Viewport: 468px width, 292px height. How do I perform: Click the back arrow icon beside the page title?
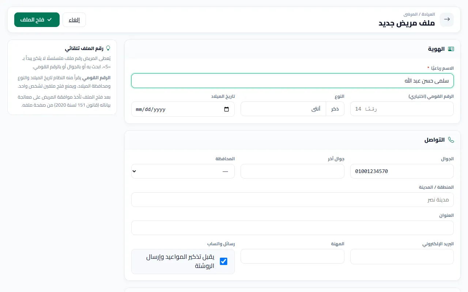447,20
